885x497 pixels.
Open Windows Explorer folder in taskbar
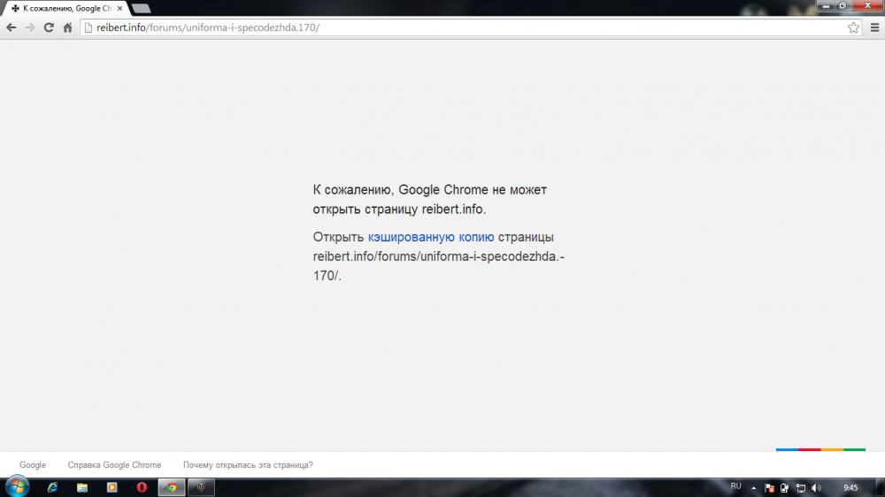[x=82, y=487]
